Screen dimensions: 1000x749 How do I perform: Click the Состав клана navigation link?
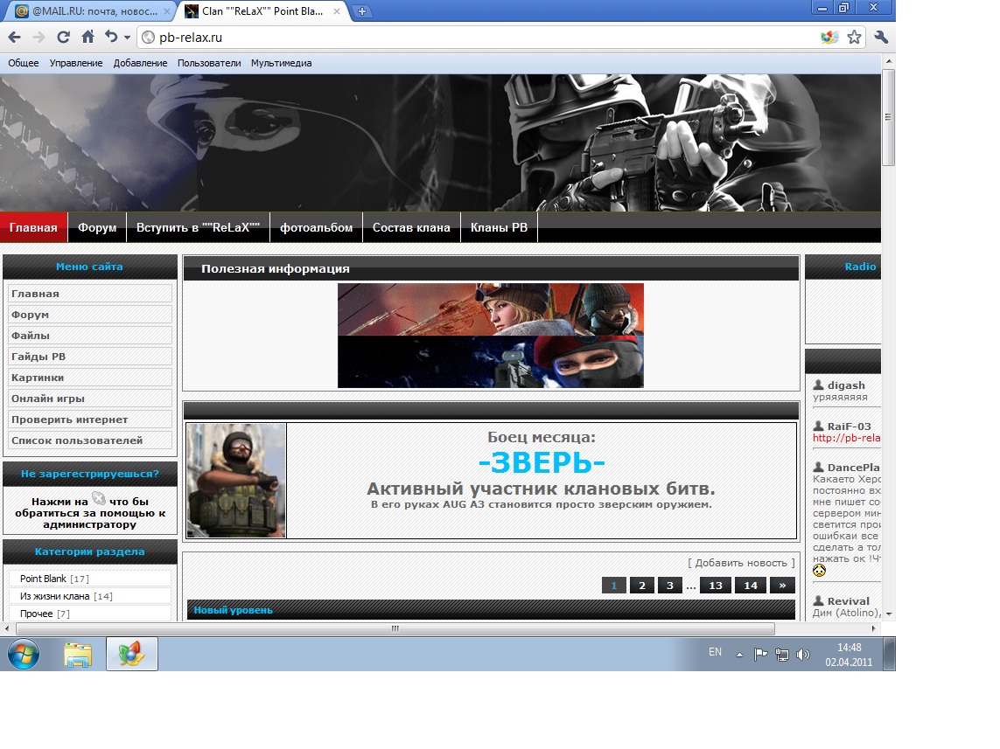click(x=411, y=228)
